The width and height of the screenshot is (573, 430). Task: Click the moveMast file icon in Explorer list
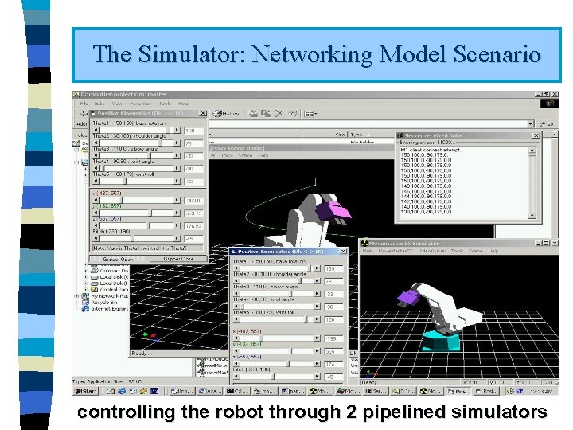[x=201, y=372]
